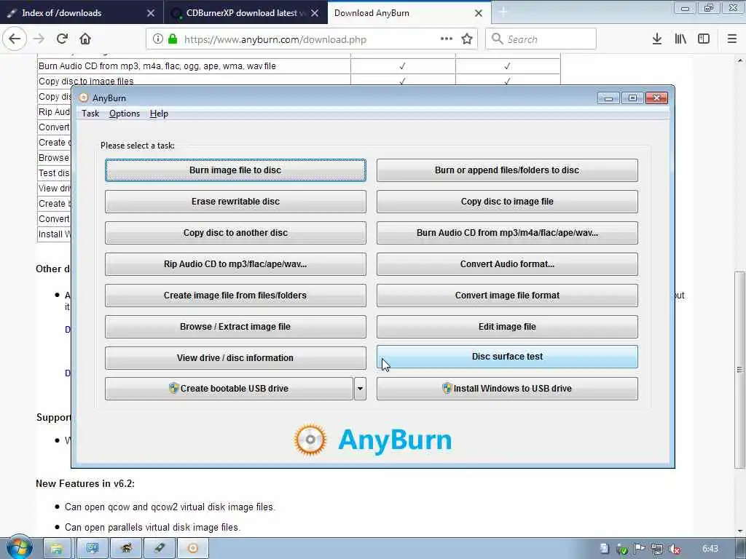
Task: Click the Windows Start orb
Action: click(x=19, y=547)
